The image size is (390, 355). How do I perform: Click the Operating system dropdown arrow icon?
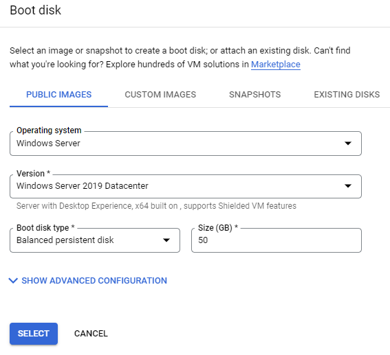click(x=348, y=144)
